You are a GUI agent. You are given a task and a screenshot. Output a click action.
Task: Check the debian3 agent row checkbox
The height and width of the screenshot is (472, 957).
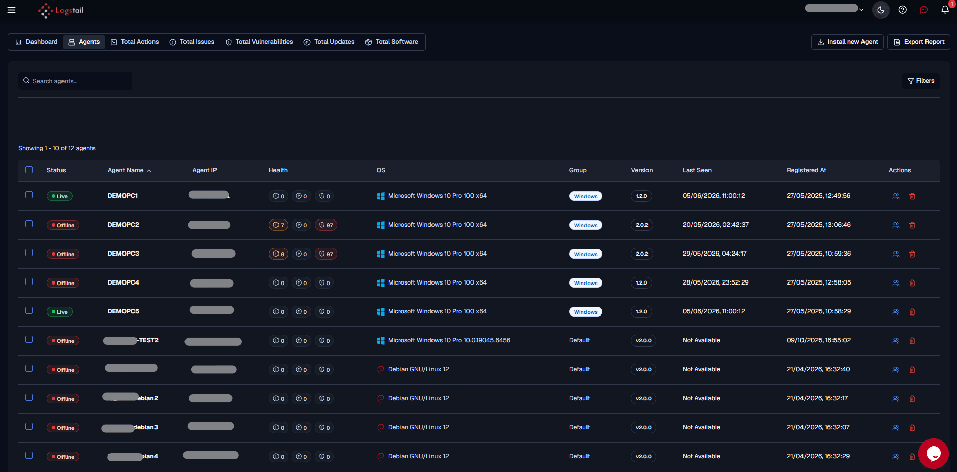[29, 426]
